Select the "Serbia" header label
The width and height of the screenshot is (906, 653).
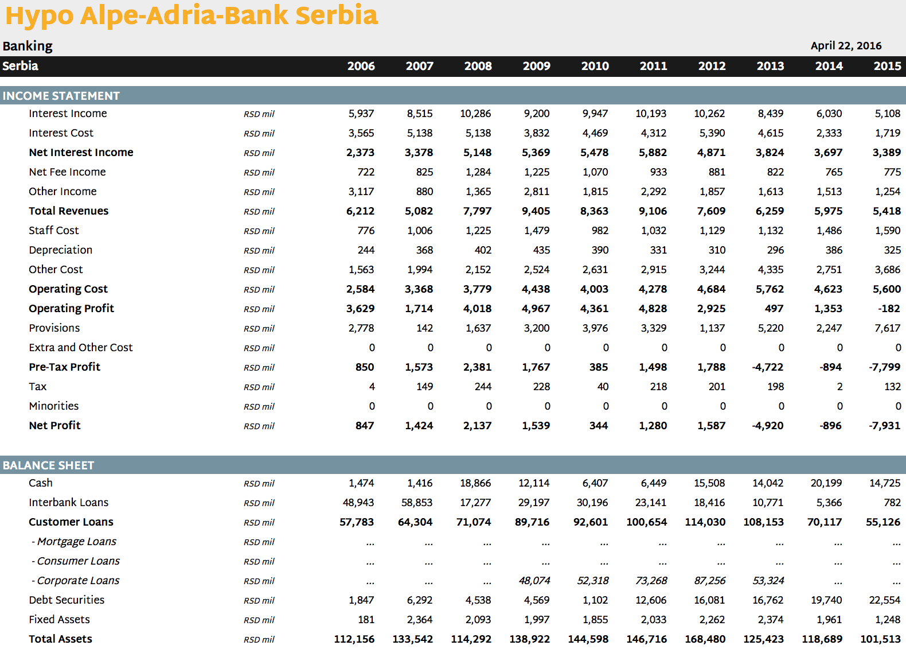pyautogui.click(x=20, y=66)
